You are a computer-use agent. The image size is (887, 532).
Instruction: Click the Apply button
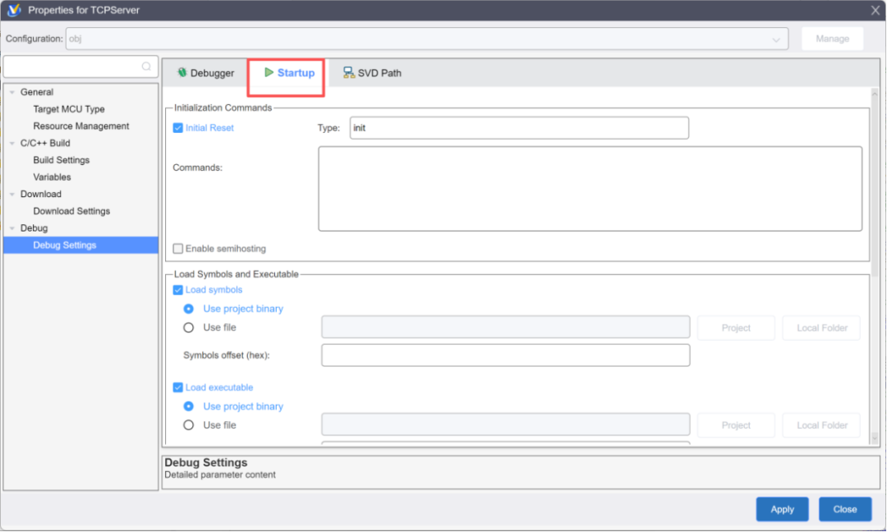(783, 509)
